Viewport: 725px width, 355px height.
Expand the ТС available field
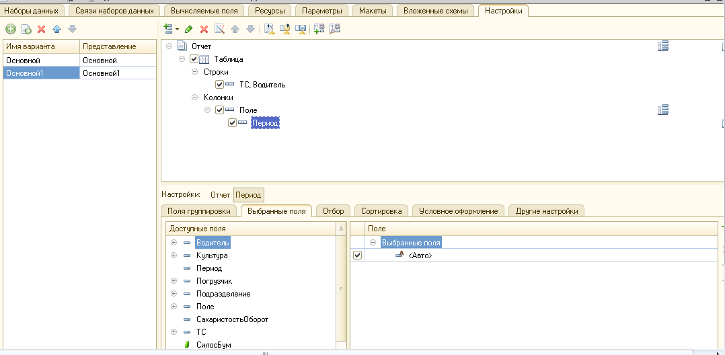174,332
